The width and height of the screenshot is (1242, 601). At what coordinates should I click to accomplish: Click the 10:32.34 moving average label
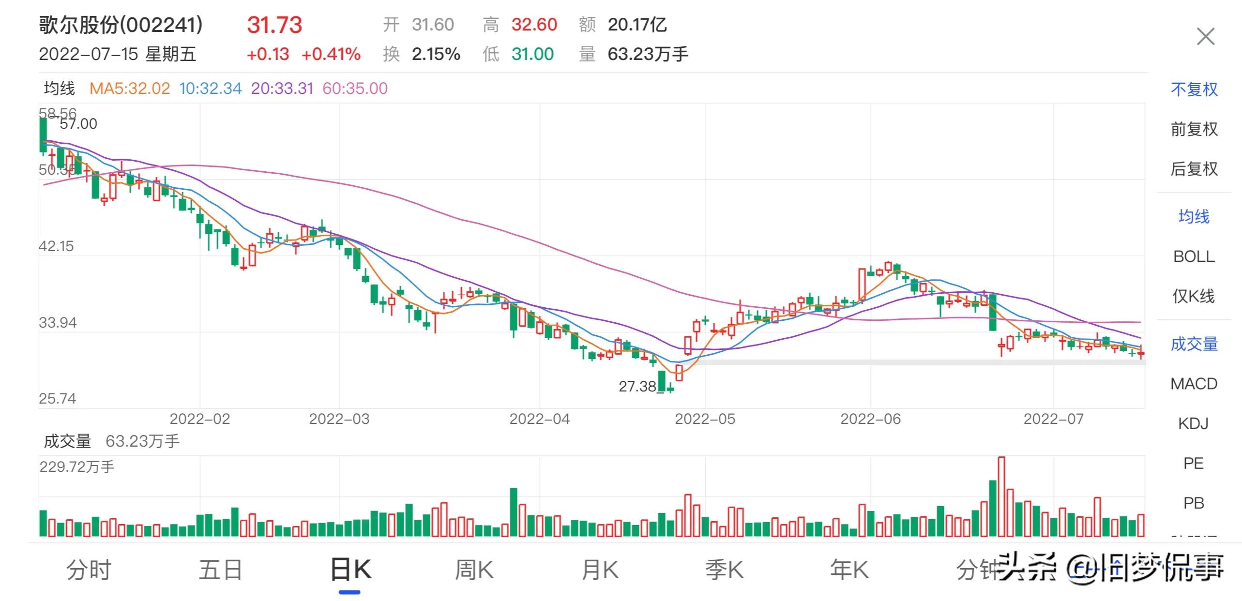210,89
